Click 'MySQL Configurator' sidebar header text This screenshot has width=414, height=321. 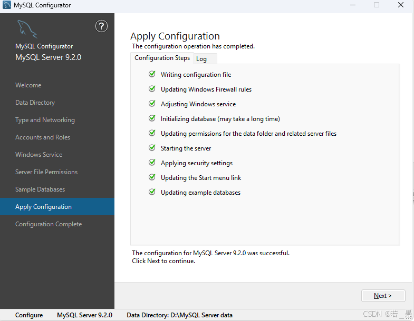click(x=44, y=46)
